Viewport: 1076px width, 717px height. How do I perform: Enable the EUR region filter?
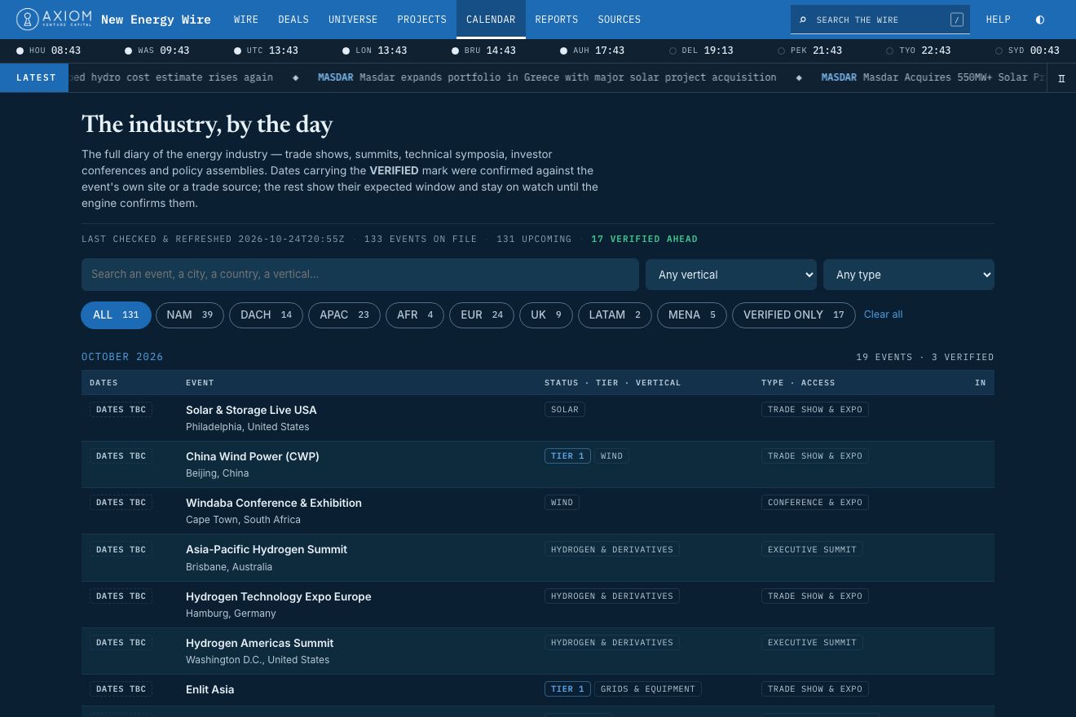[x=482, y=315]
